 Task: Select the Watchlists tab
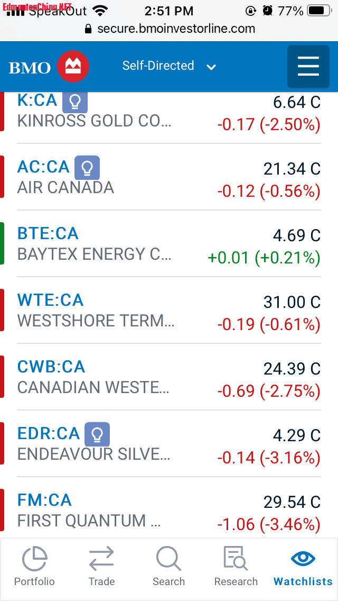coord(303,566)
